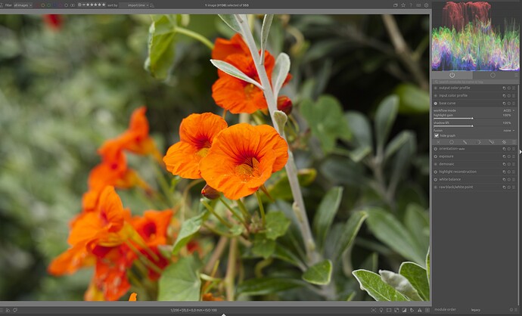Viewport: 522px width, 316px height.
Task: Open the workflow mode ACES dropdown
Action: click(x=507, y=110)
